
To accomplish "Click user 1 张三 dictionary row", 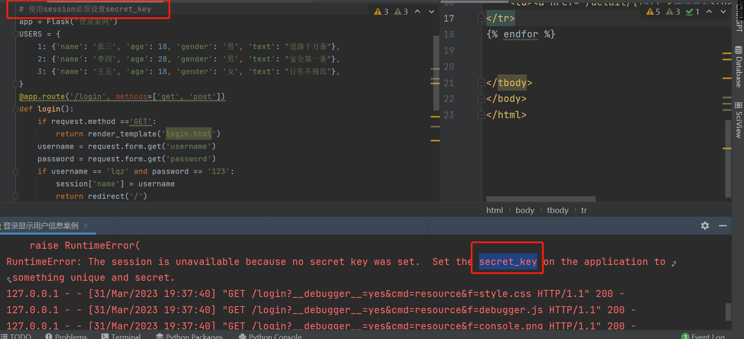I will tap(189, 47).
